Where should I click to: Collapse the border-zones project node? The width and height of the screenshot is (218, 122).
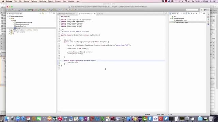click(8, 17)
